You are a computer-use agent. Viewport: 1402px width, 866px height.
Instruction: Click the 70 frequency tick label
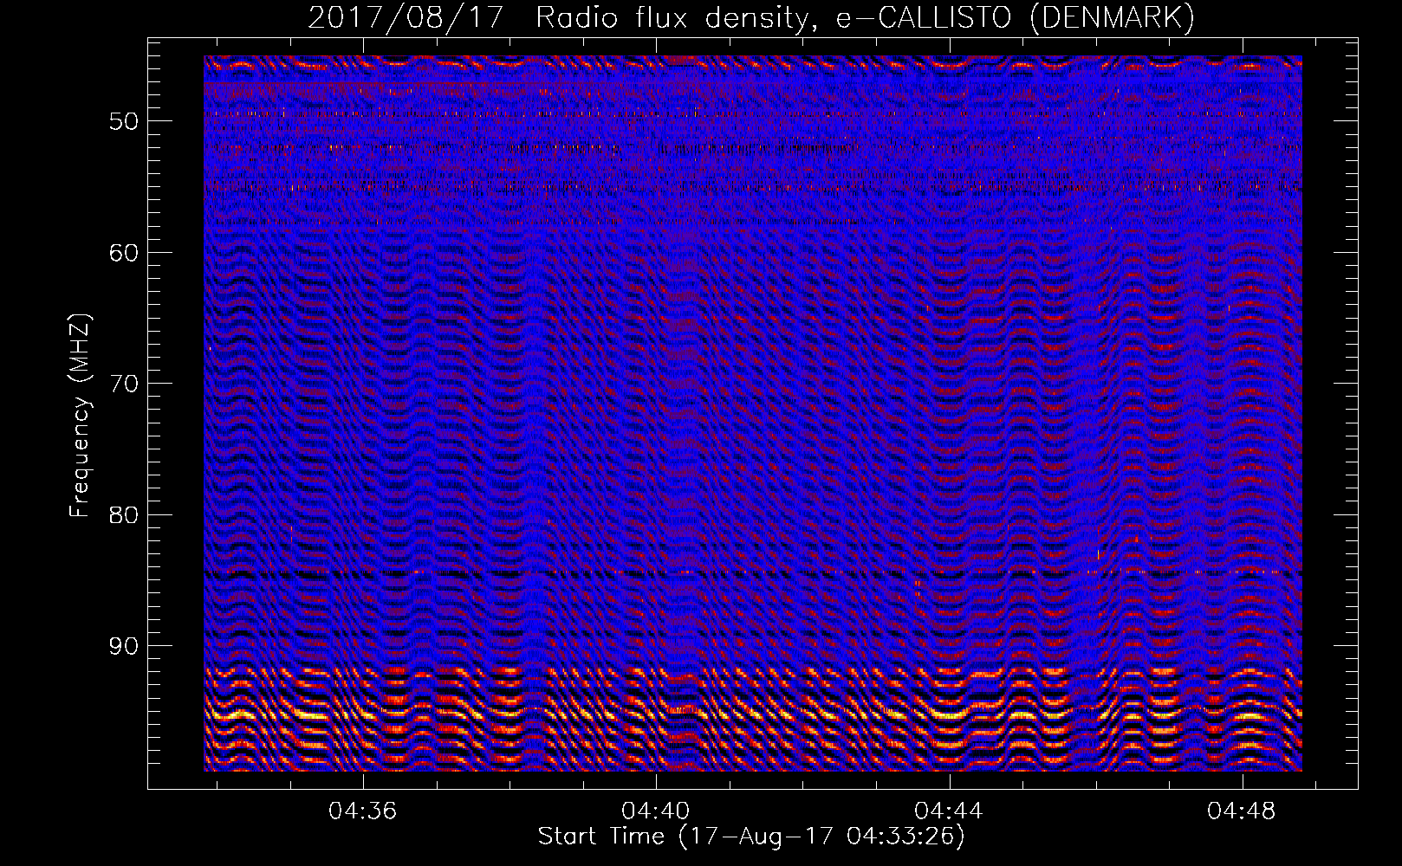coord(124,384)
